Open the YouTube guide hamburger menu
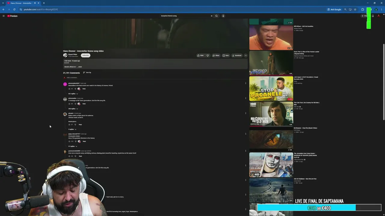This screenshot has width=385, height=216. point(4,16)
